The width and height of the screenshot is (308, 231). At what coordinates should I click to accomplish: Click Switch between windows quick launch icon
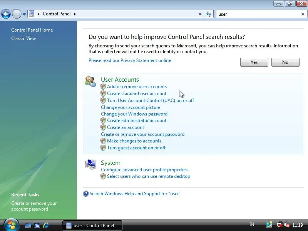tap(37, 226)
